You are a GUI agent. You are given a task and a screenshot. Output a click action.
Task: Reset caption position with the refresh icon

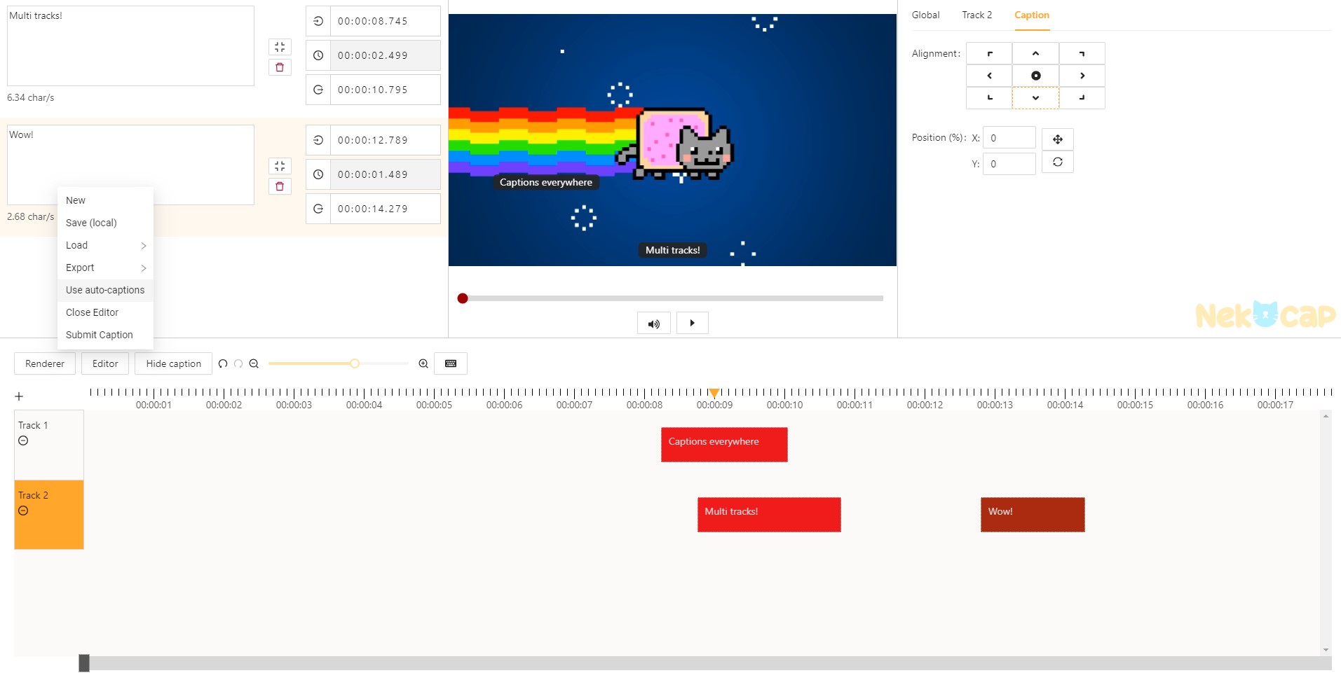point(1057,162)
